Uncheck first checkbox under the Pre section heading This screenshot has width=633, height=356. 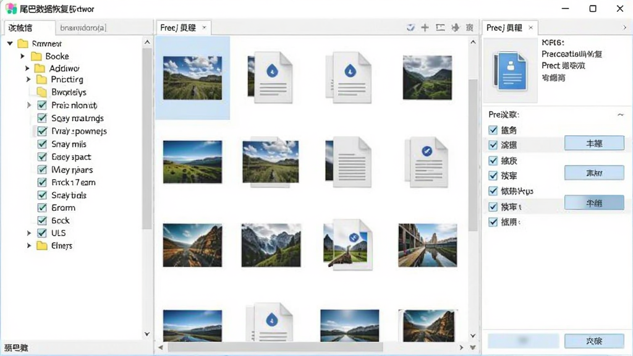point(493,130)
